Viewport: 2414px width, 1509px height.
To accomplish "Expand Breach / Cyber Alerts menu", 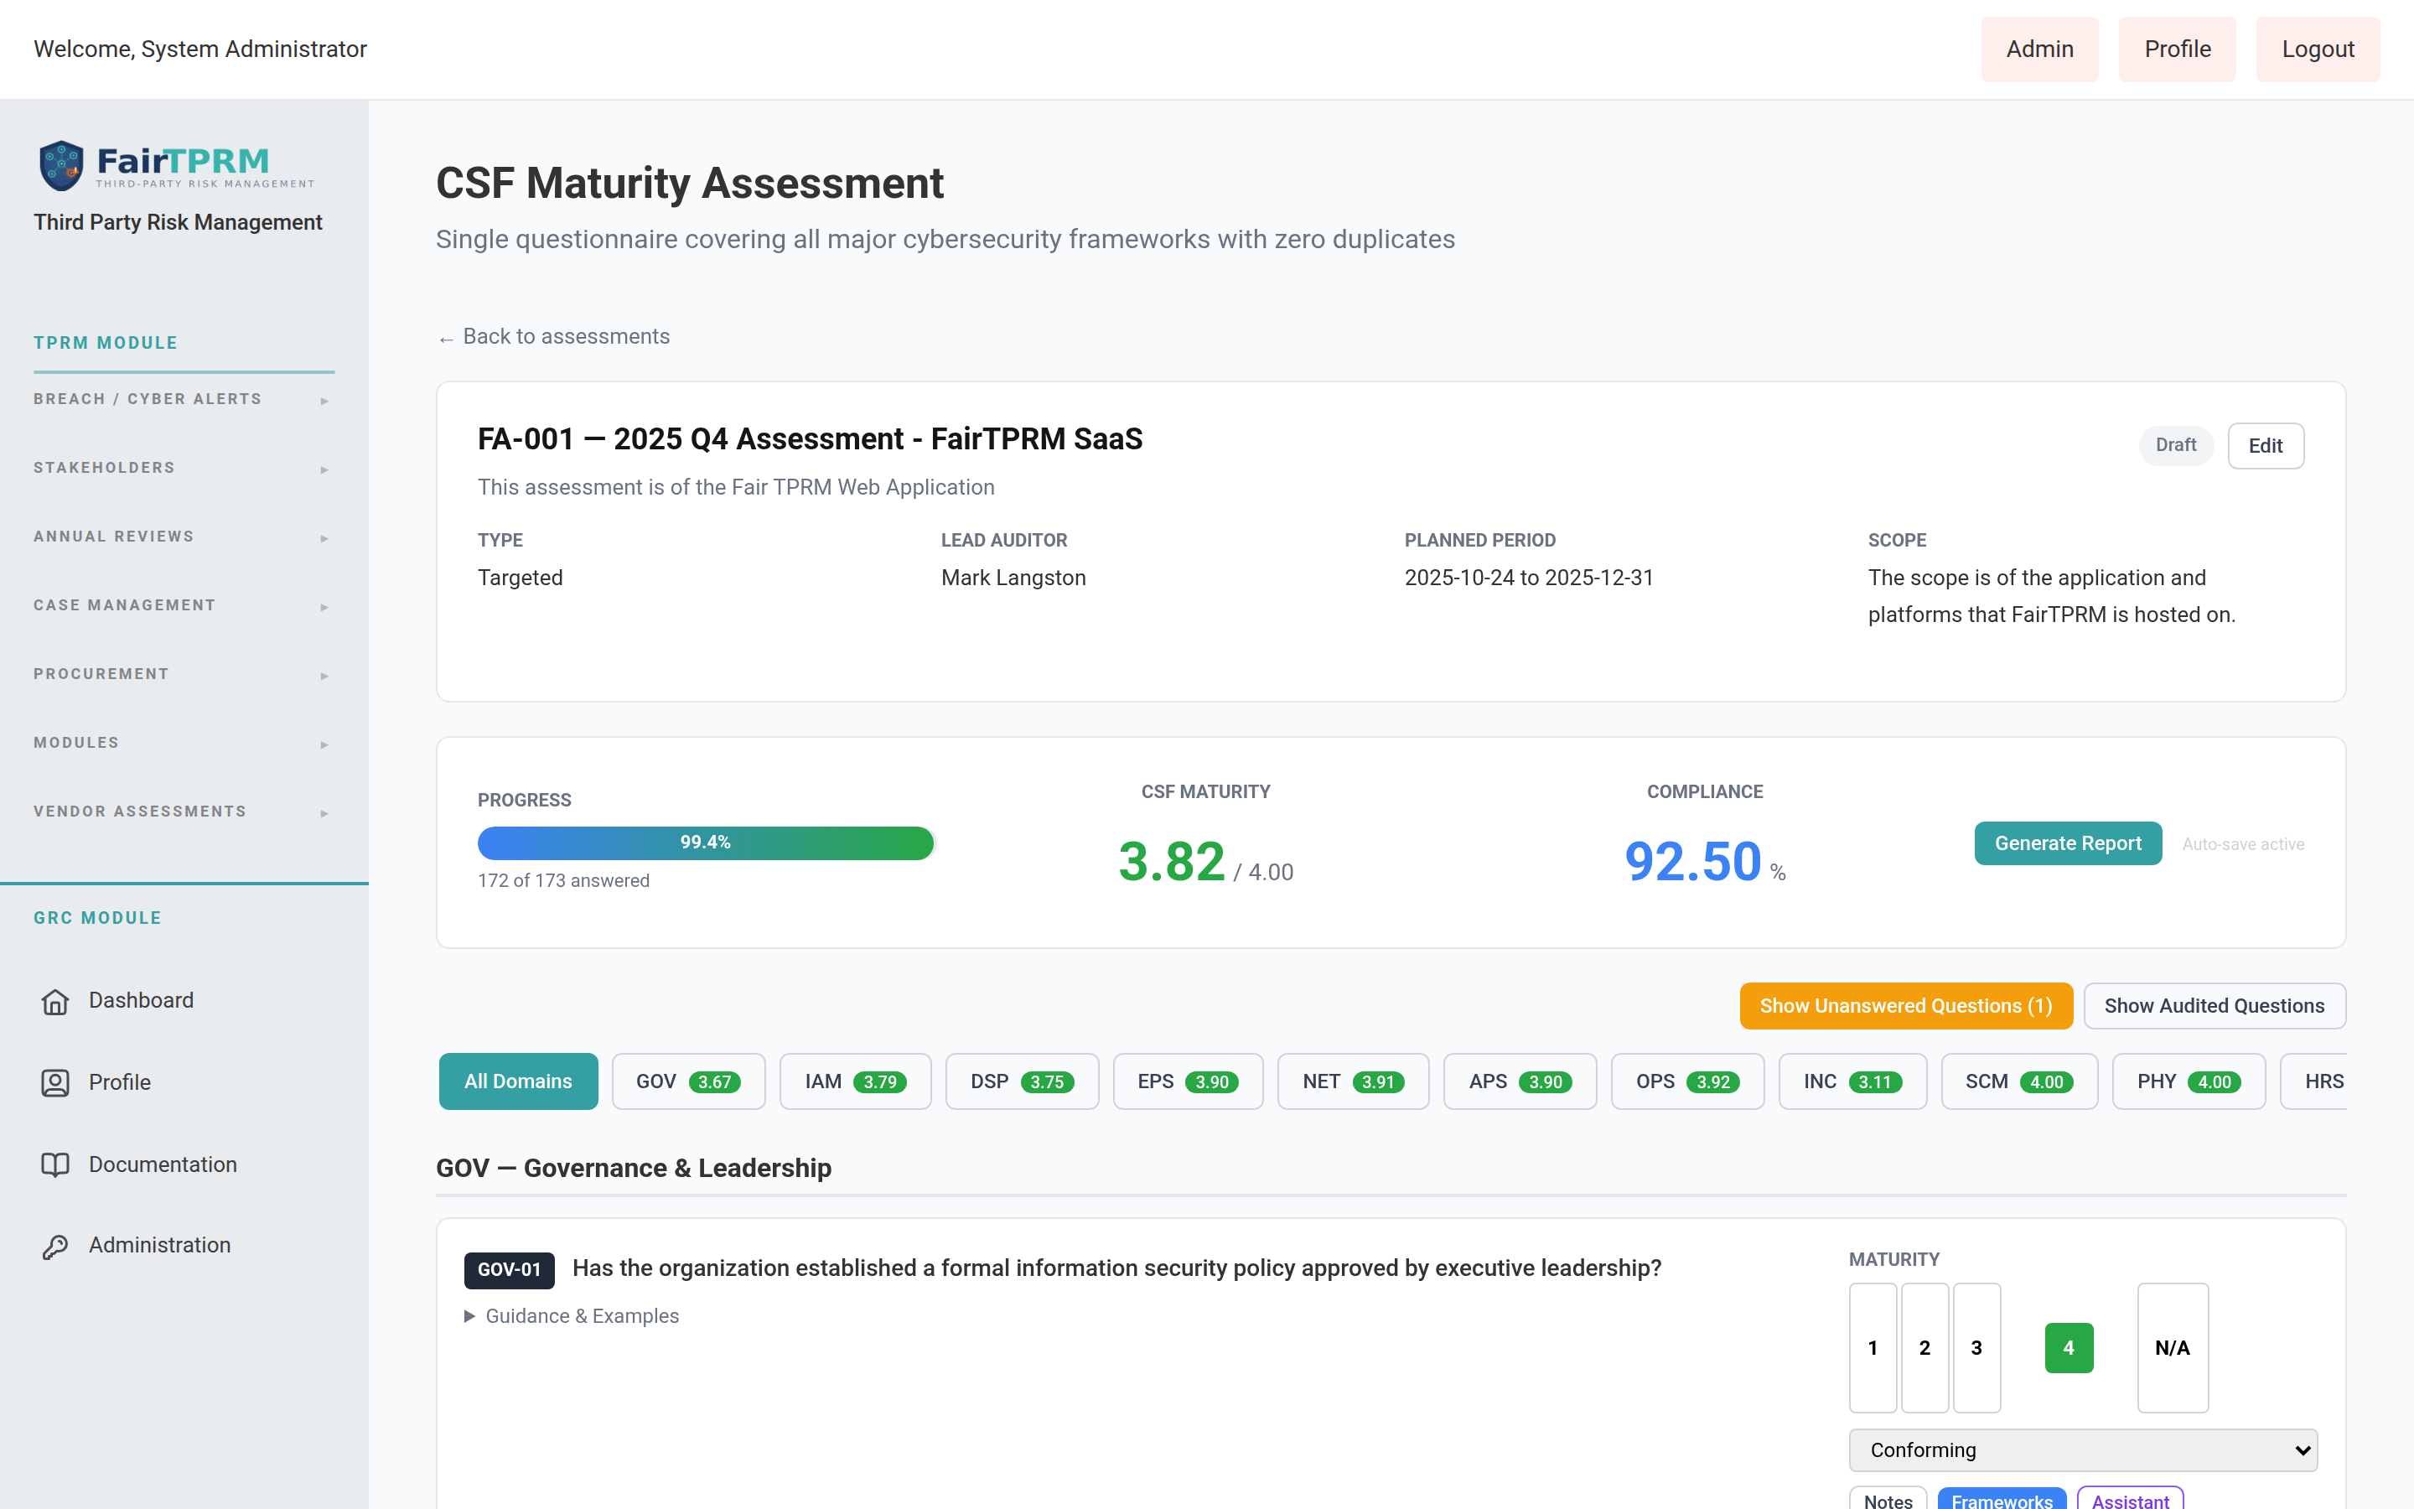I will pos(184,399).
